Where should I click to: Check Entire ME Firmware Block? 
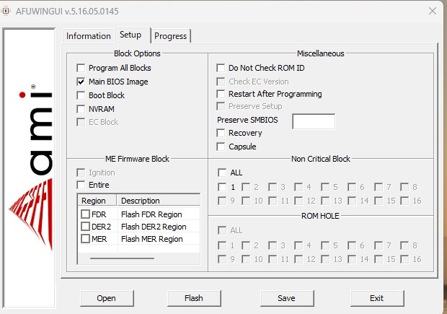(81, 186)
